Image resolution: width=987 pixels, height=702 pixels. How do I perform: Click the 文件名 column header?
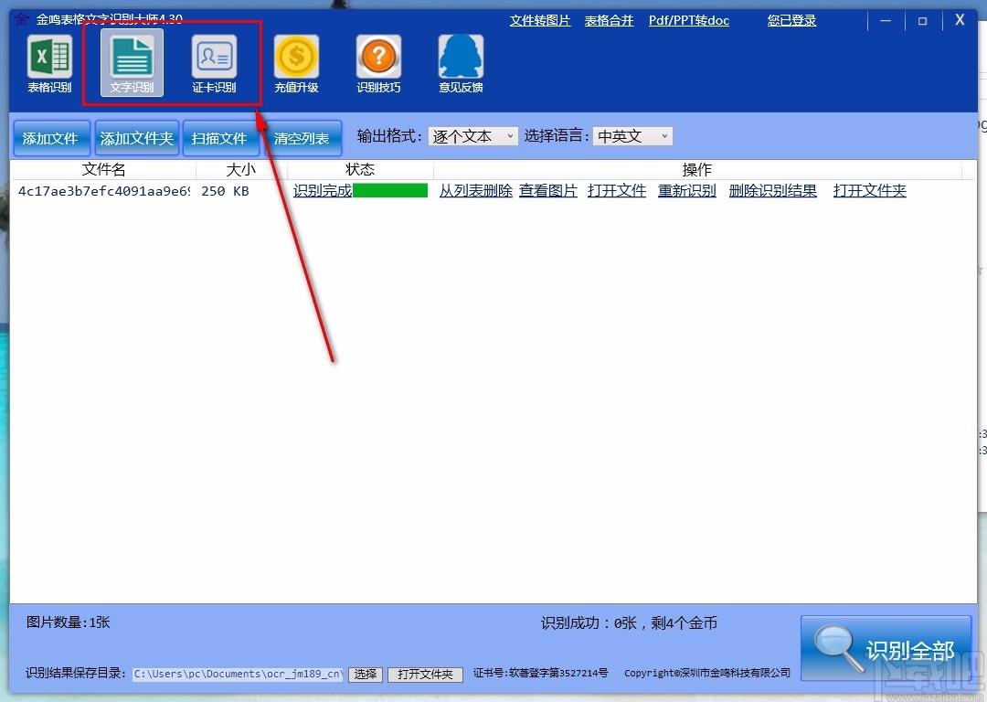[104, 169]
